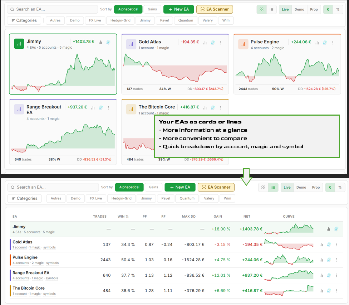The height and width of the screenshot is (305, 349).
Task: Click the green Jimmy card logo icon
Action: 19,44
